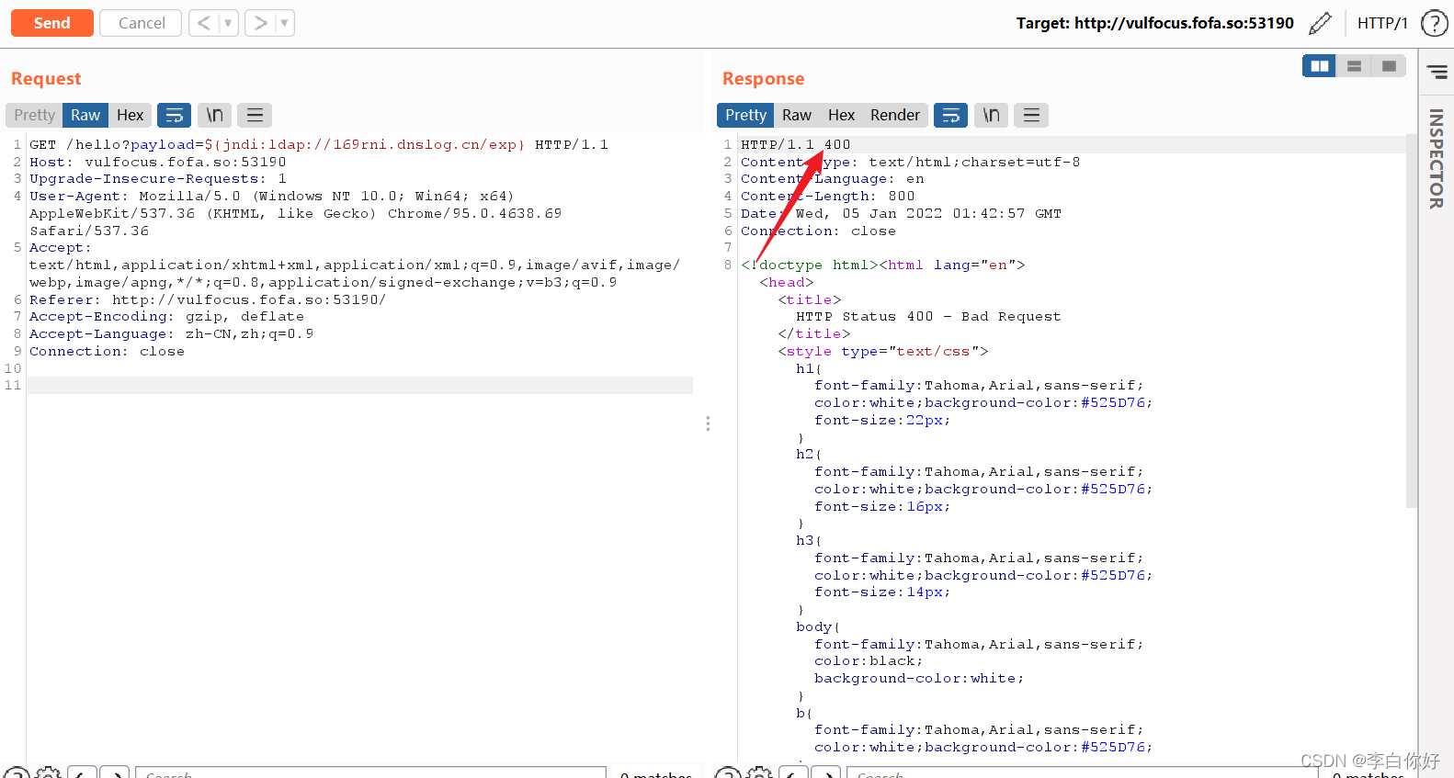Click Request search next match arrow

tap(115, 772)
